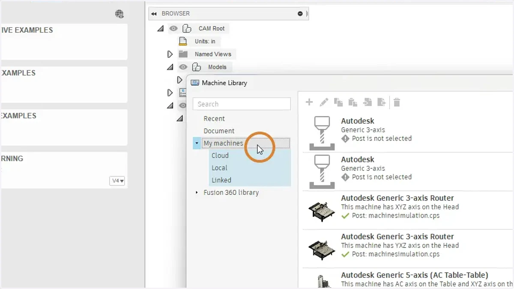Collapse the My machines library group
The width and height of the screenshot is (514, 289).
tap(197, 143)
